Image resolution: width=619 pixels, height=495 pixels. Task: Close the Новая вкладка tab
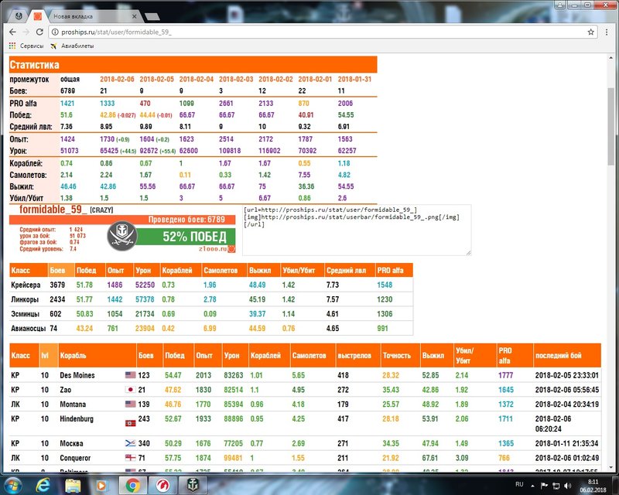tap(137, 15)
